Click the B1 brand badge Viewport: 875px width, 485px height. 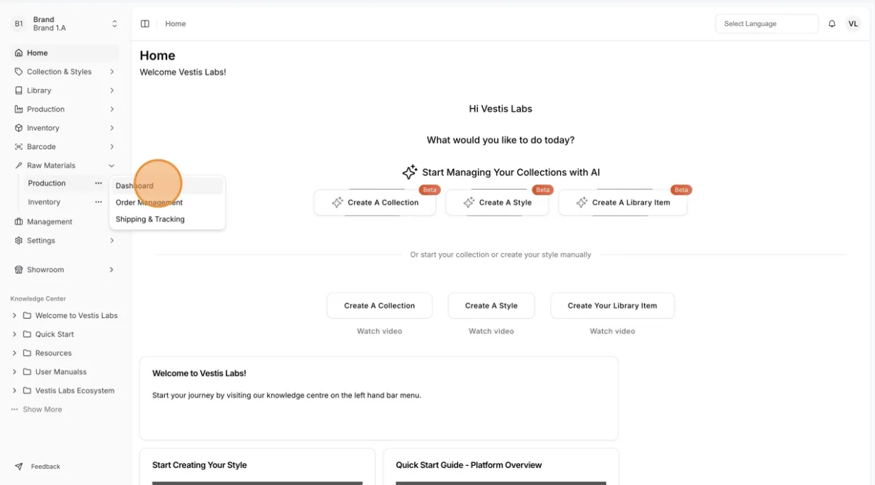[x=18, y=24]
